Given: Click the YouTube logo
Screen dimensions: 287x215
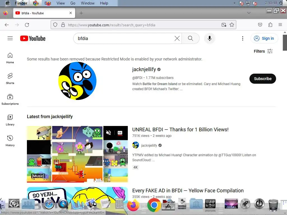Looking at the screenshot, I should [33, 38].
